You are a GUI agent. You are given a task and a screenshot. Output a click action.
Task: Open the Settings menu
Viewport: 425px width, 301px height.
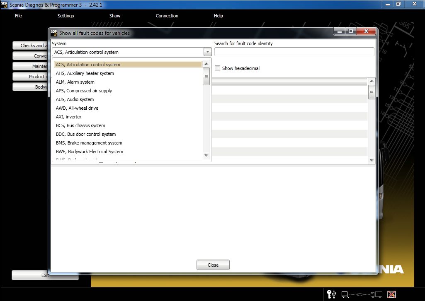click(66, 16)
